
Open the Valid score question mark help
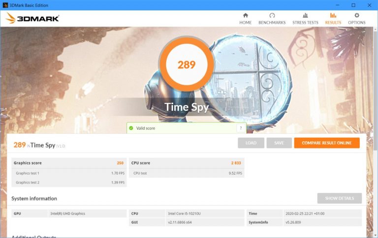[241, 128]
